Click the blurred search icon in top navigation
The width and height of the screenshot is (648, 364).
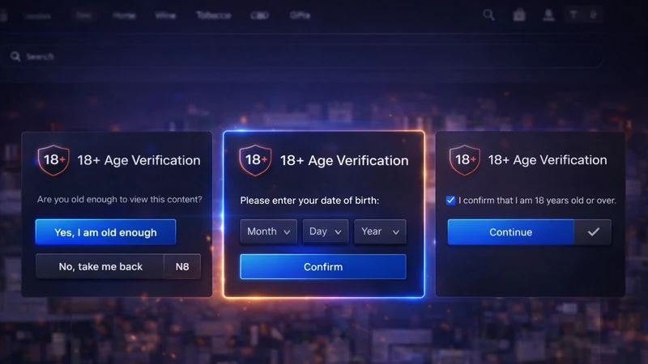tap(488, 15)
